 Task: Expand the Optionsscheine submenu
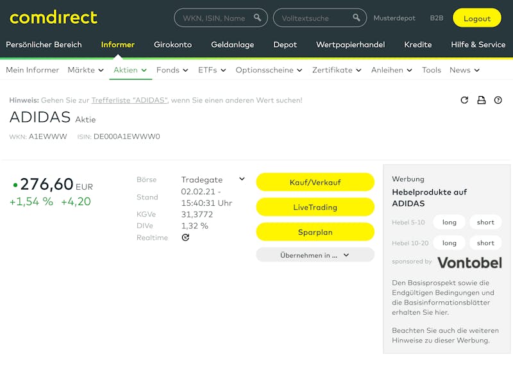[x=269, y=70]
